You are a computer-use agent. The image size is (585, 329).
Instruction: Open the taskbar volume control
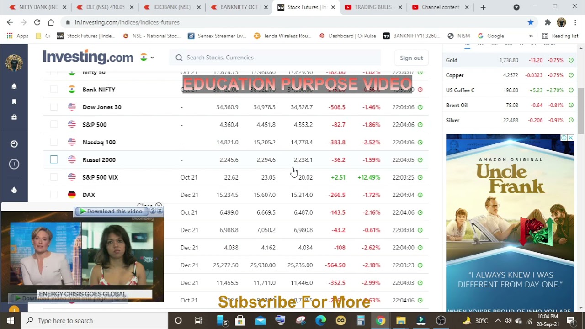click(x=508, y=320)
